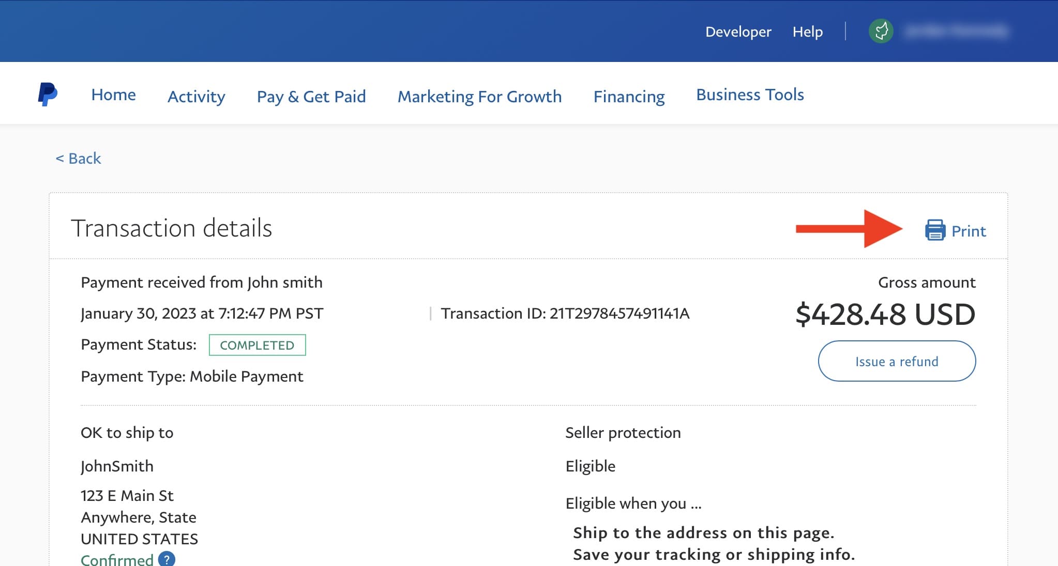Click the COMPLETED payment status badge
This screenshot has width=1058, height=566.
click(256, 344)
